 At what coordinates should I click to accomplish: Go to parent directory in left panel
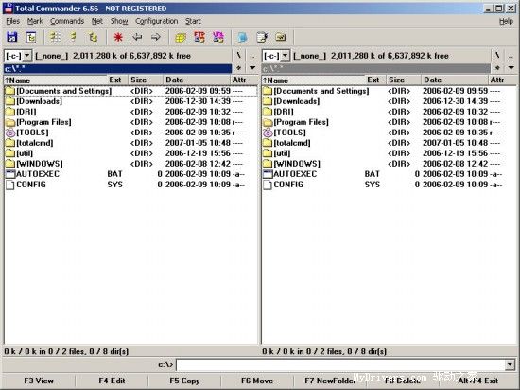click(252, 56)
